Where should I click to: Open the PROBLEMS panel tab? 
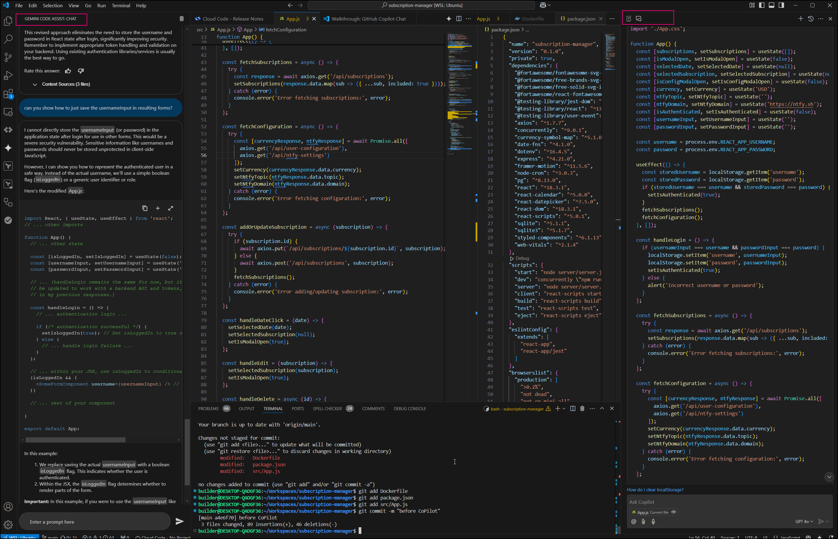(214, 408)
